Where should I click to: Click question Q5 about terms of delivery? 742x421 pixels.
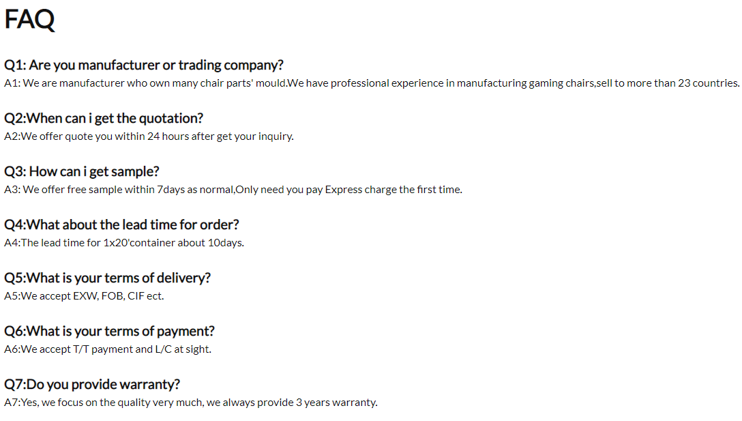click(107, 278)
